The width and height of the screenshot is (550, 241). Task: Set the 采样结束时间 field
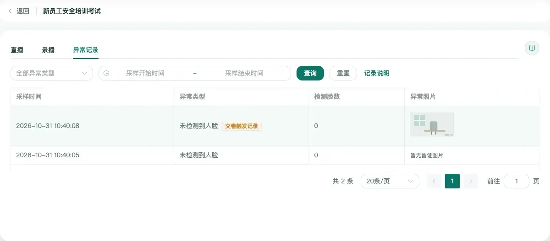click(244, 73)
